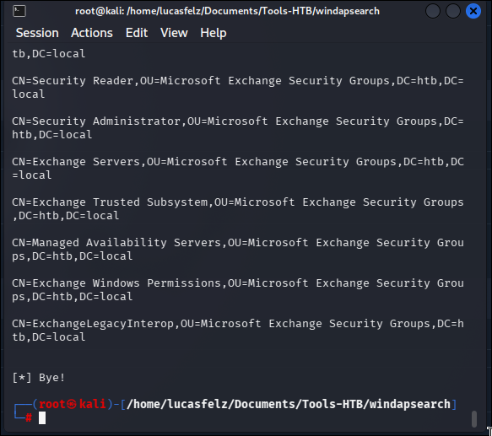Click the [*] Bye! message
Image resolution: width=492 pixels, height=436 pixels.
coord(39,378)
